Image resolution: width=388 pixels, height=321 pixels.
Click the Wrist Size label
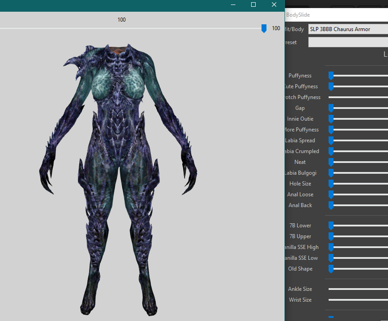[300, 300]
